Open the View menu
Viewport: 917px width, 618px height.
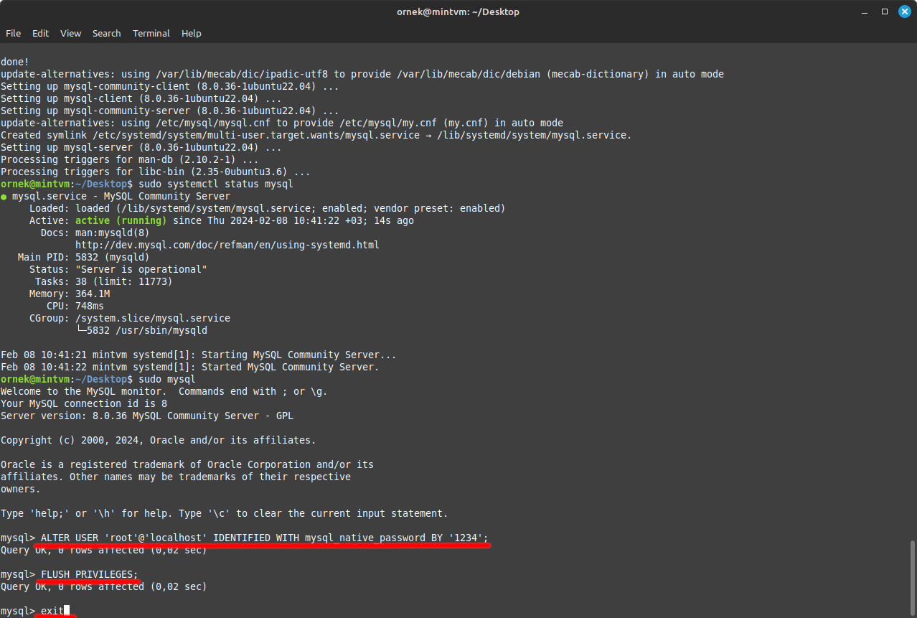70,33
